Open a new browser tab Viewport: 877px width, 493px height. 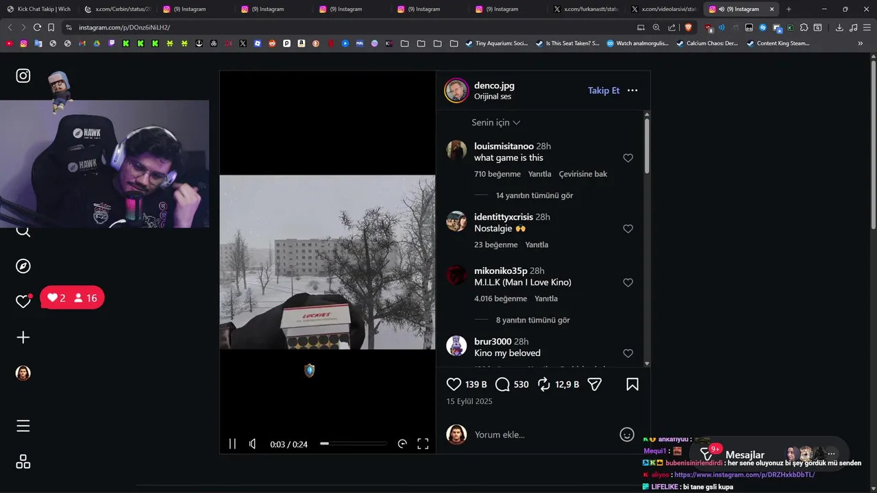789,9
